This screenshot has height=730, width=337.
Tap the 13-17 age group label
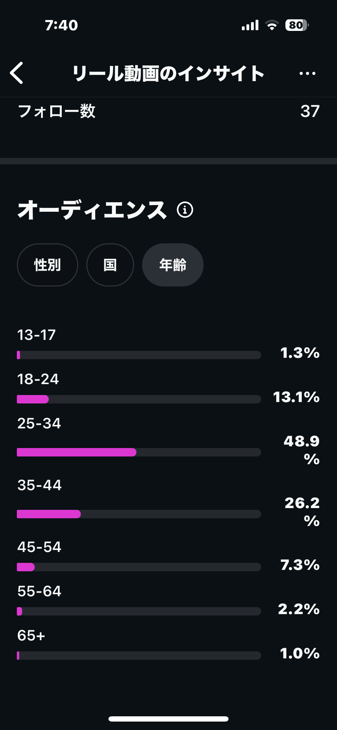click(x=37, y=335)
